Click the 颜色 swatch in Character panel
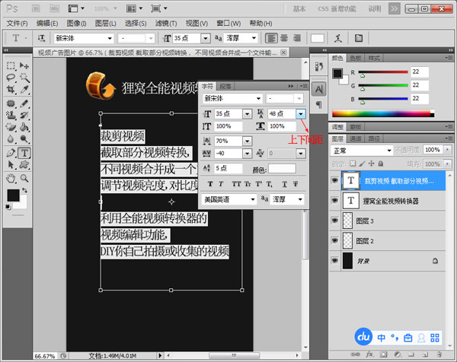457x362 pixels. (282, 169)
